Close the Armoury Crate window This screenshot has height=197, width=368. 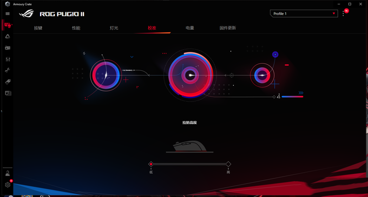click(x=361, y=4)
